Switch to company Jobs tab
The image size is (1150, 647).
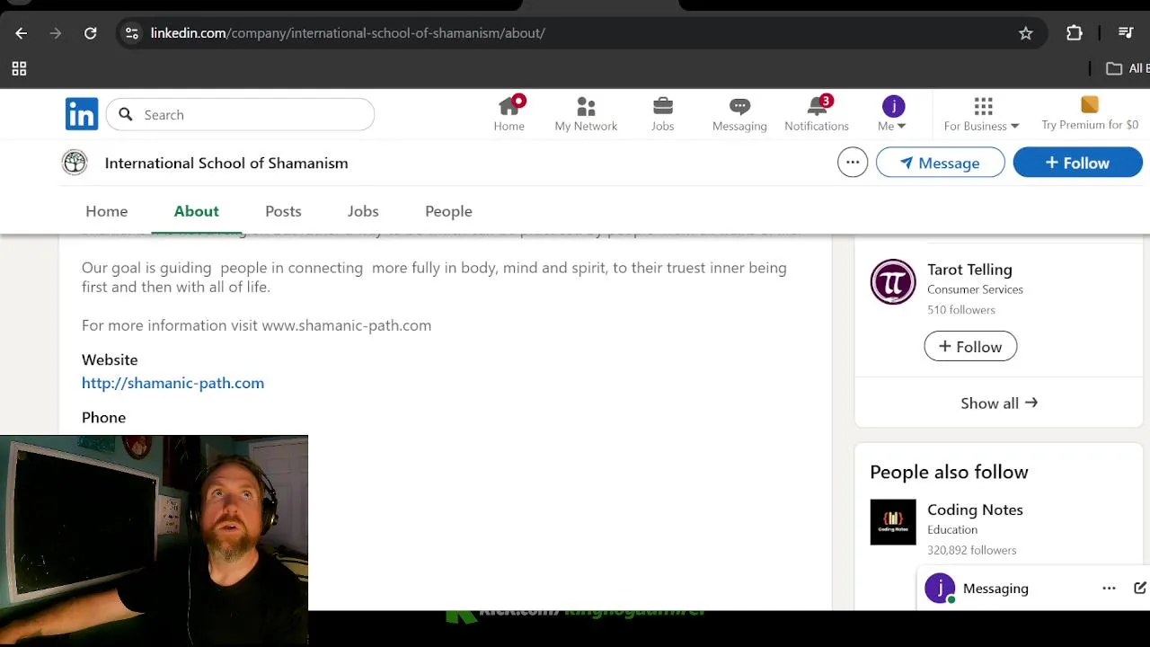pos(363,211)
